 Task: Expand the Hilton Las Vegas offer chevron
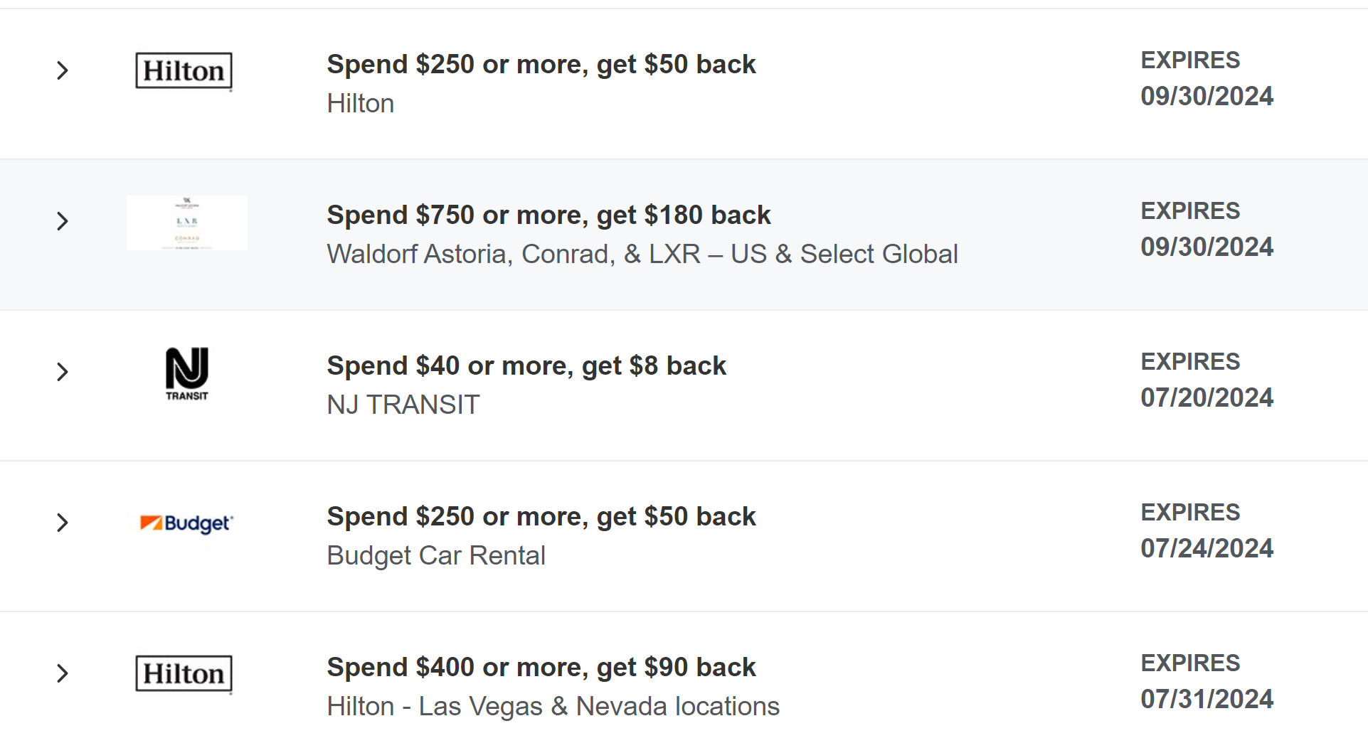[x=63, y=673]
